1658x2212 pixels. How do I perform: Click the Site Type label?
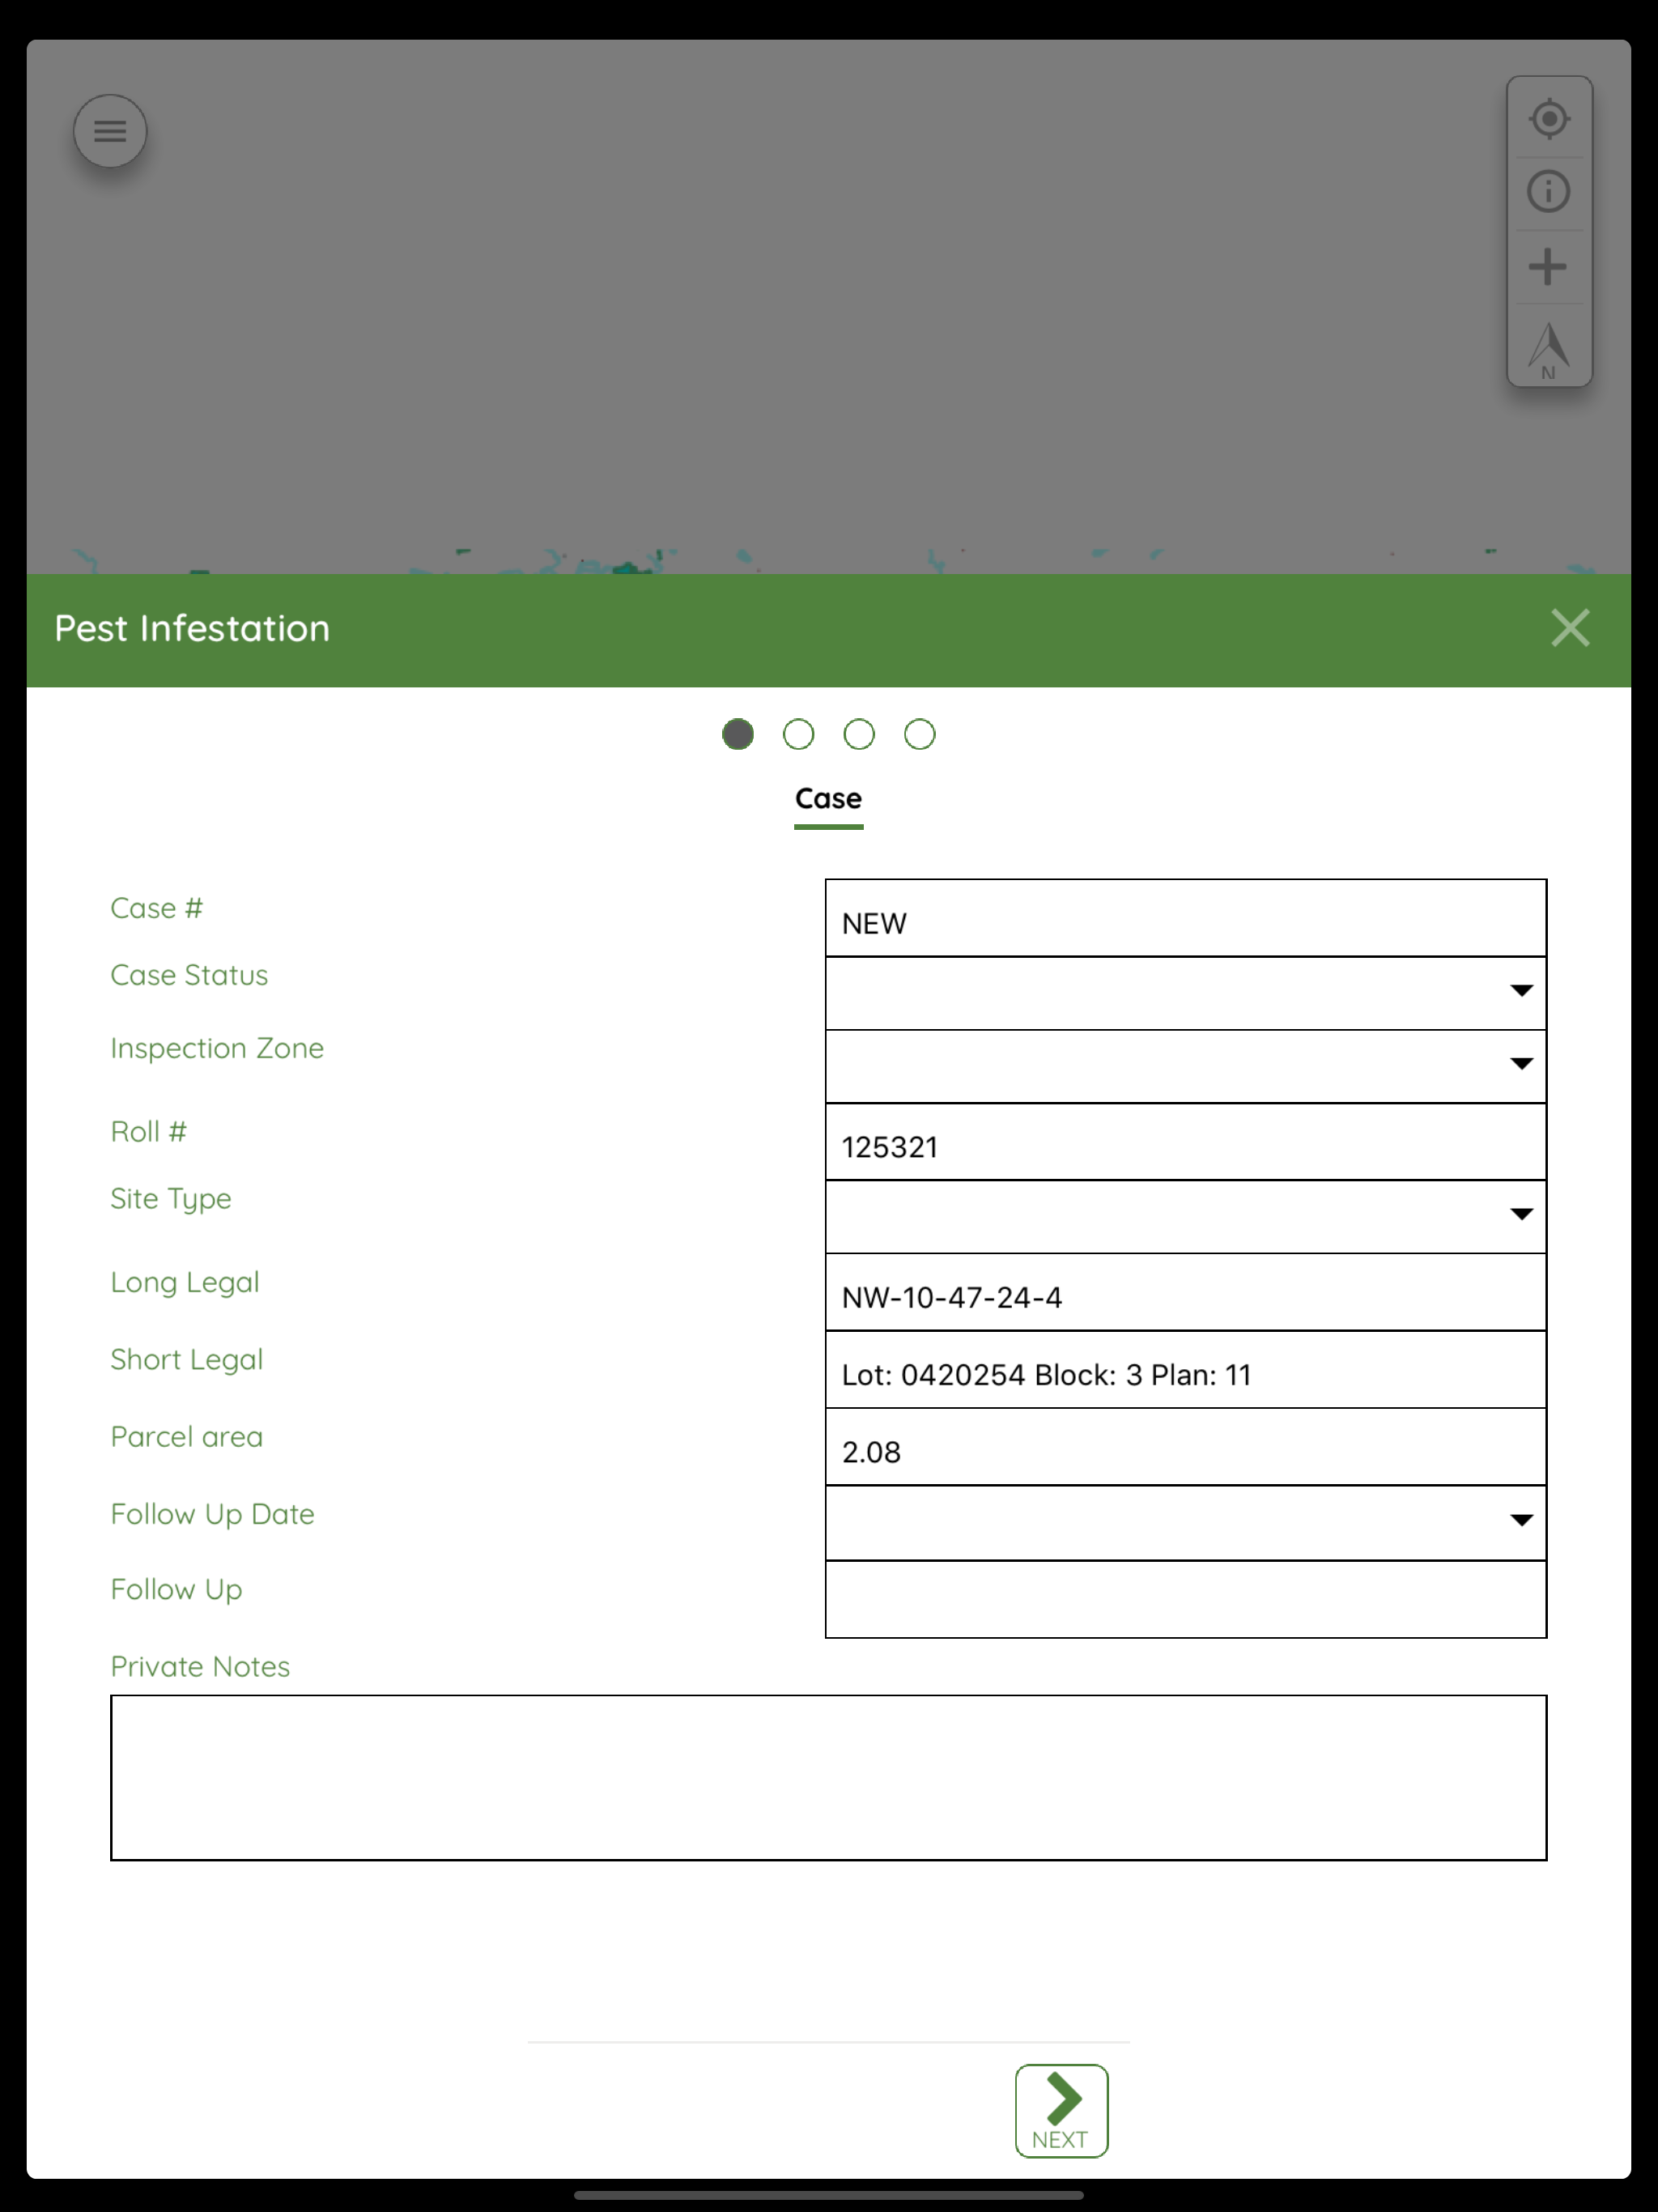171,1199
